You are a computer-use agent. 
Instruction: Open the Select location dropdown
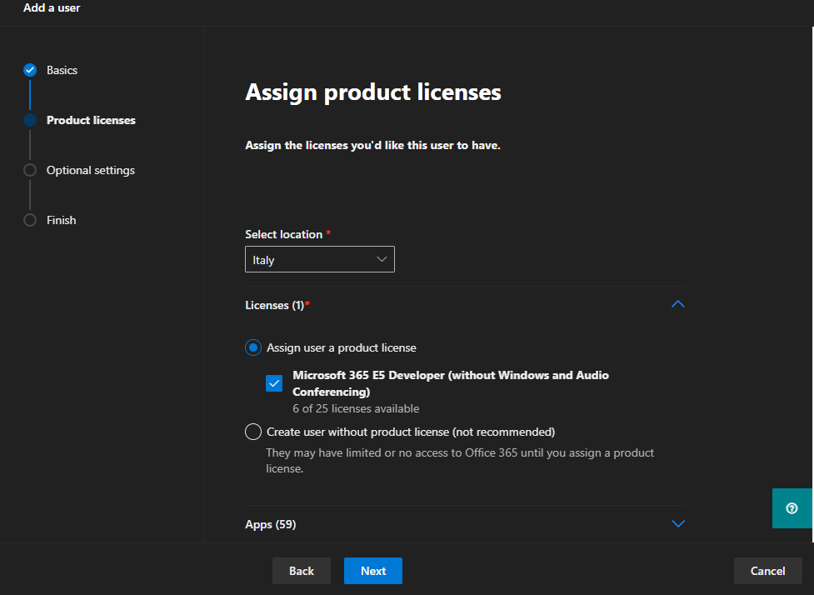[x=319, y=260]
